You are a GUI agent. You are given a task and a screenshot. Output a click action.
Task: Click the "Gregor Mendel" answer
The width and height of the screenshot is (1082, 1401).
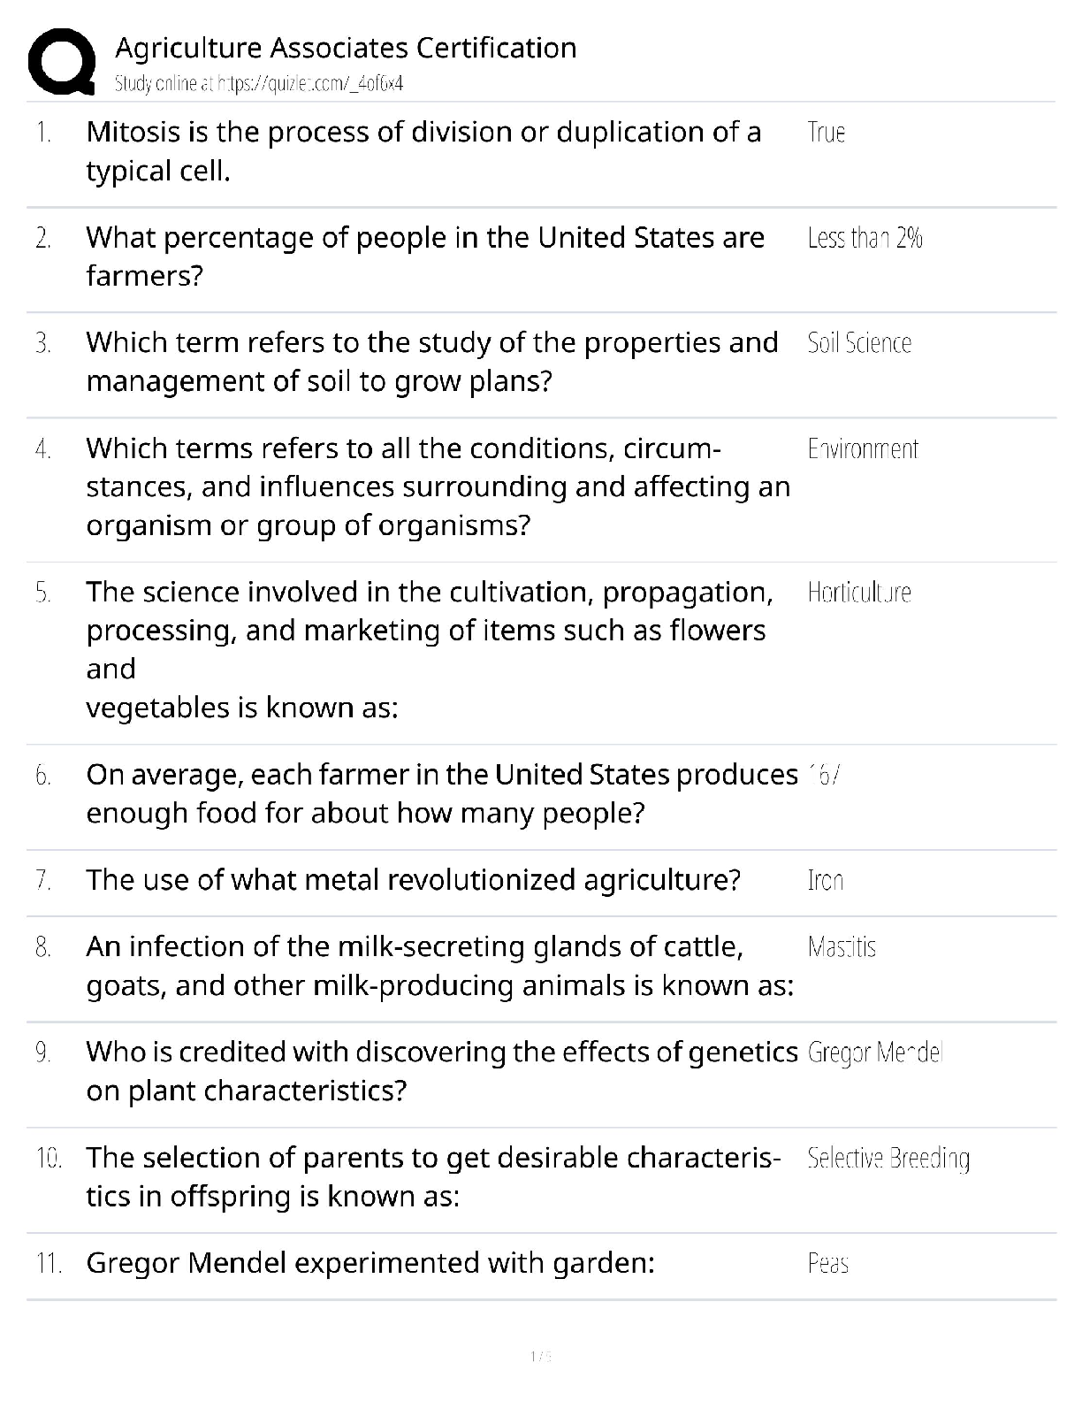tap(875, 1053)
